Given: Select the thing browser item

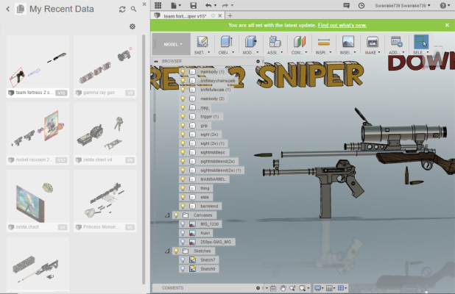Looking at the screenshot, I should [205, 188].
